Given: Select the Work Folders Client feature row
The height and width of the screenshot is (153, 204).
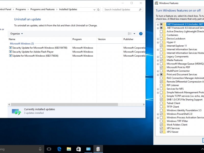Looking at the screenshot, I should (177, 125).
